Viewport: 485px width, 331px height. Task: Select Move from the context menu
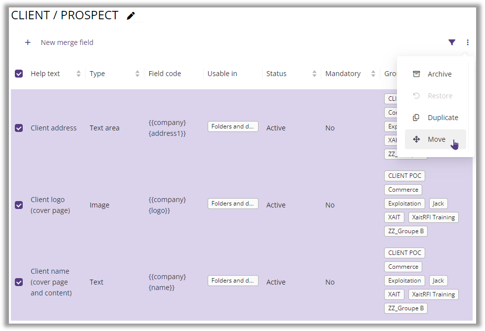[x=437, y=139]
